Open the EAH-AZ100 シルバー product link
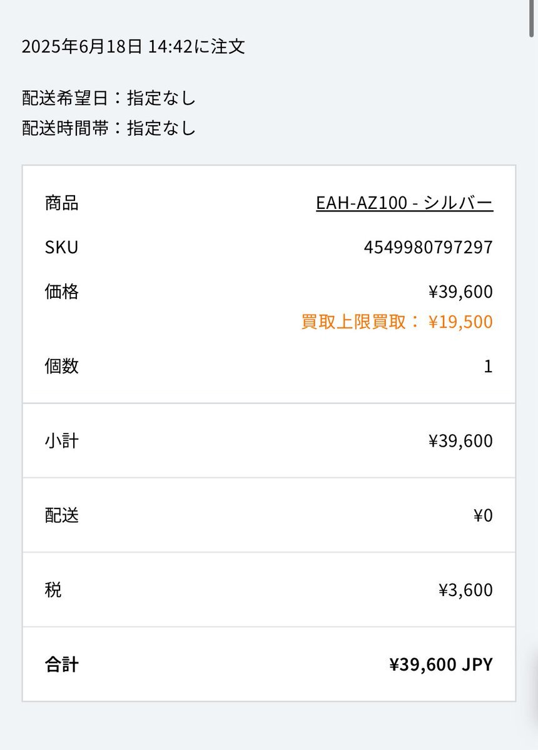 pyautogui.click(x=404, y=203)
